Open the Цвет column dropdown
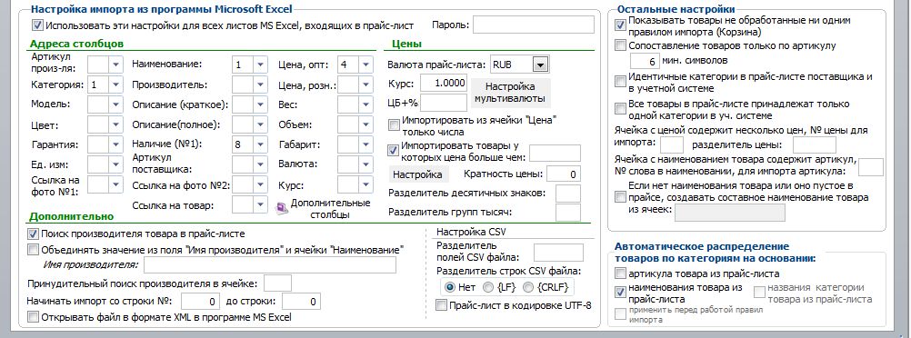Image resolution: width=911 pixels, height=338 pixels. click(x=115, y=124)
